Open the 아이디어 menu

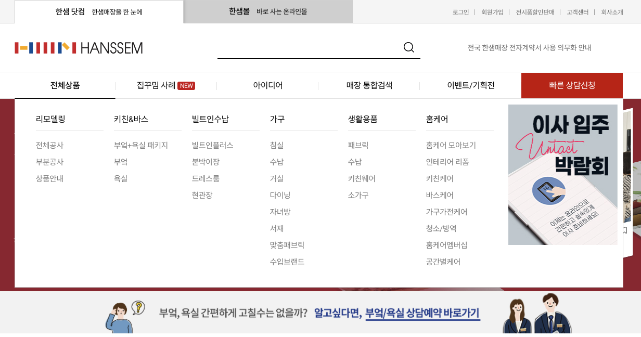(268, 85)
